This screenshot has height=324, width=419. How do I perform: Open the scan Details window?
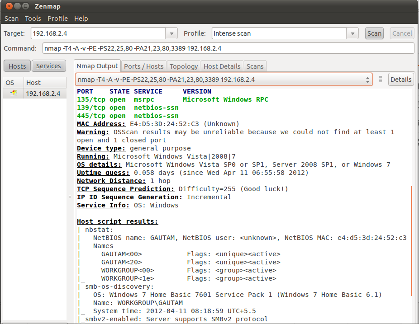pos(401,79)
